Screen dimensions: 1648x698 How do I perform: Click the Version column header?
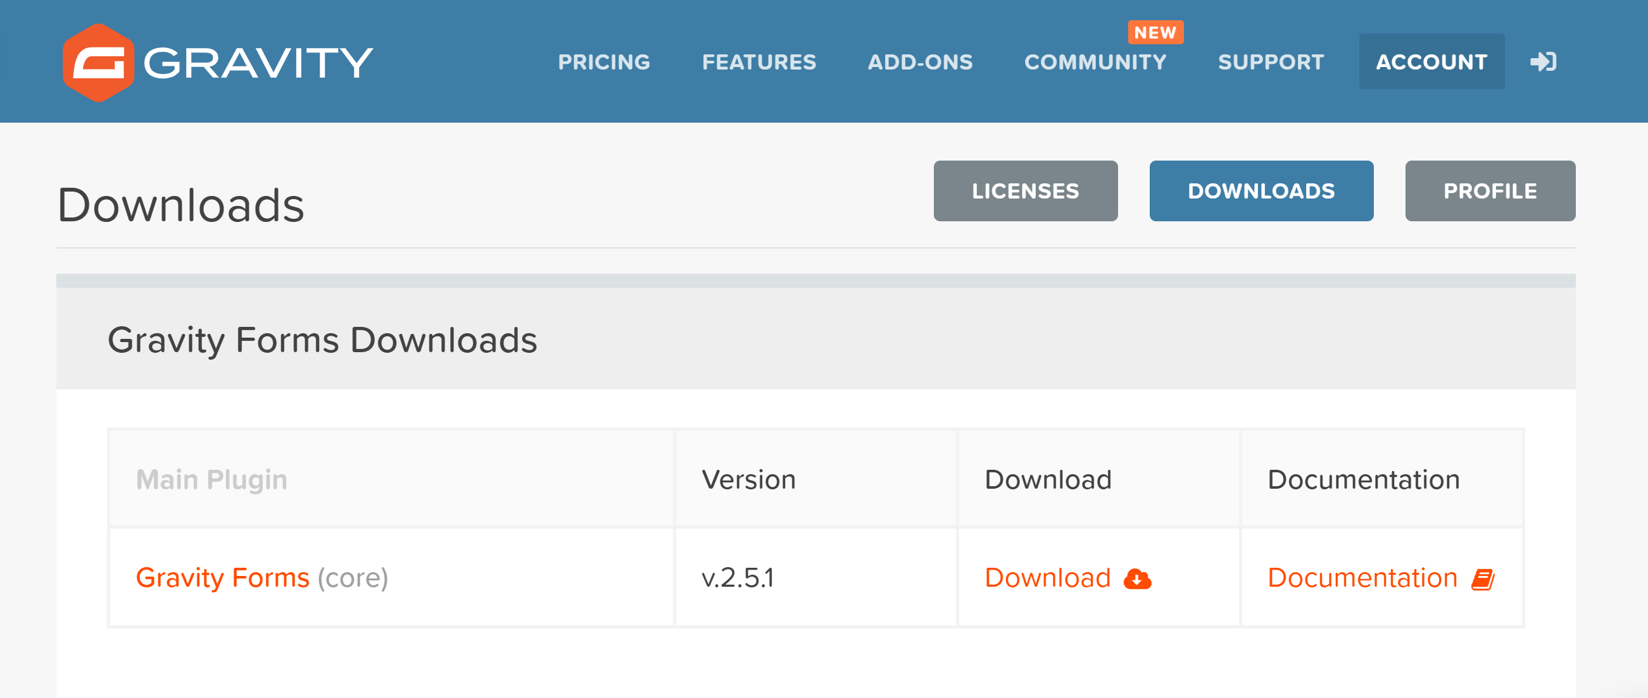click(748, 480)
